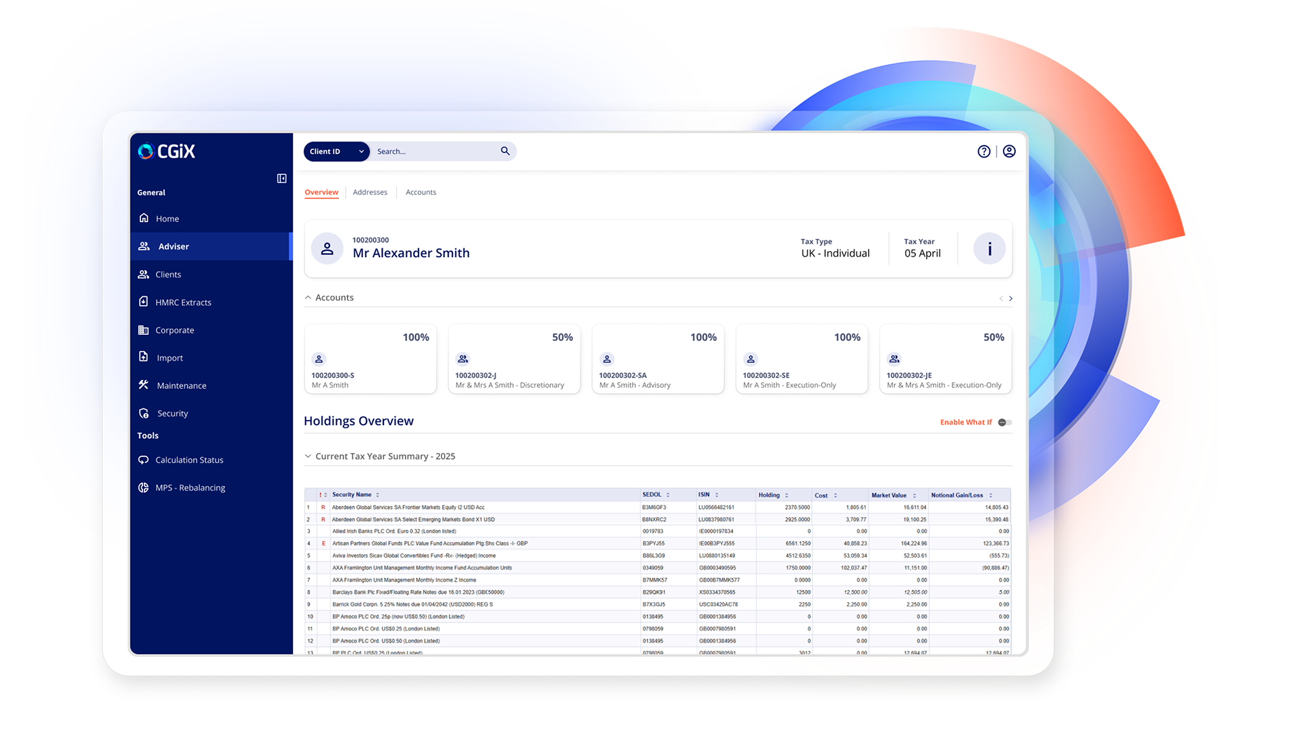Click ISIN cell LU0837980761

pyautogui.click(x=716, y=520)
